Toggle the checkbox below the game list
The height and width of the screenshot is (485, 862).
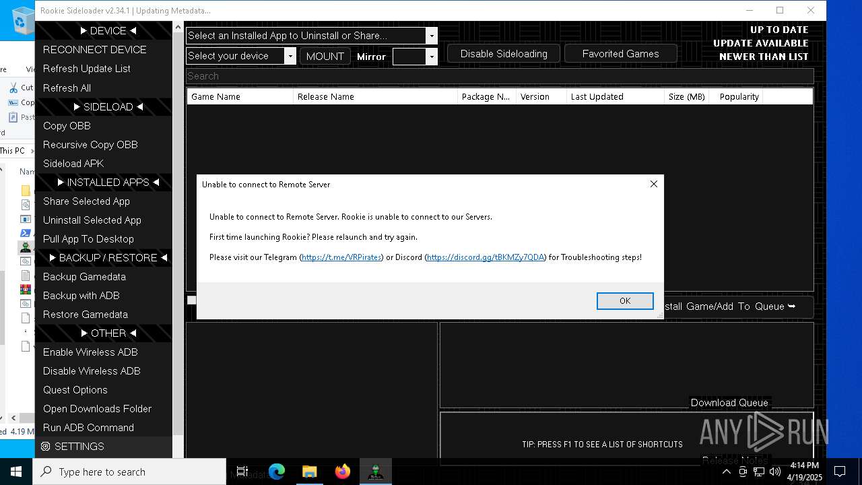pos(192,300)
